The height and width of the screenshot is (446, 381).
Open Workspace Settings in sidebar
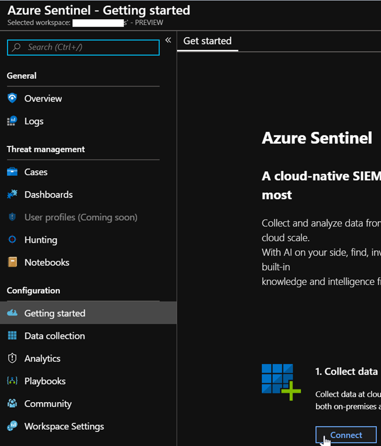click(x=64, y=426)
